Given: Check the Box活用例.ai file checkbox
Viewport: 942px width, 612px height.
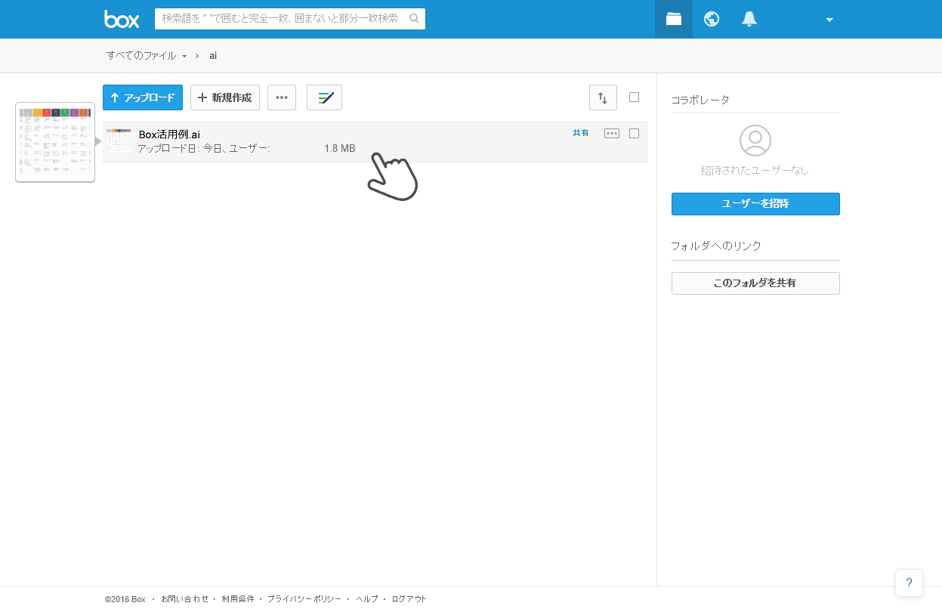Looking at the screenshot, I should click(634, 134).
